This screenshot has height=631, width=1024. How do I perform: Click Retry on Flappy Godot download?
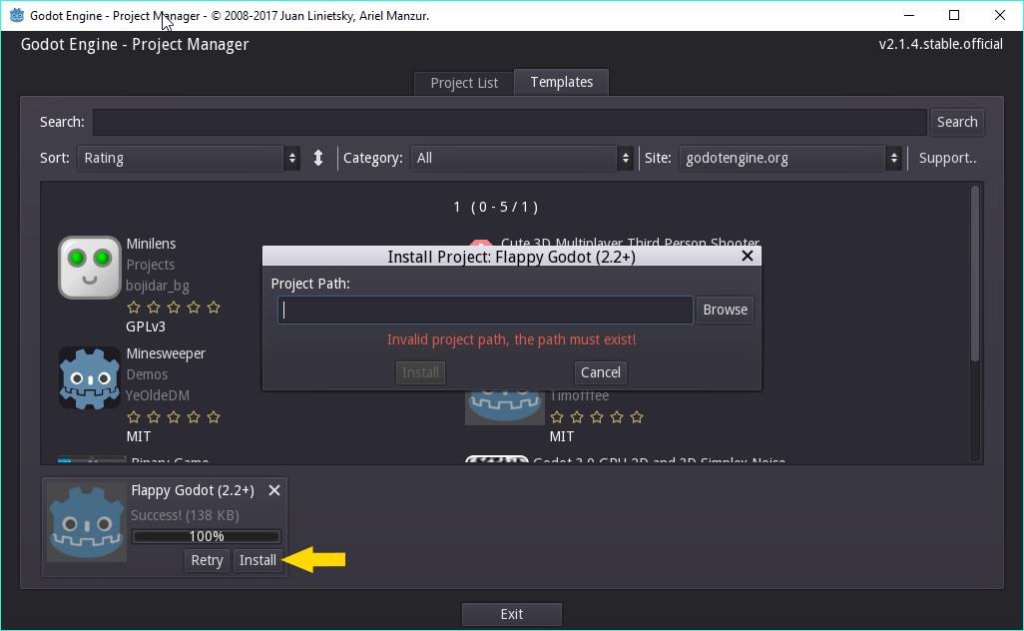point(207,560)
